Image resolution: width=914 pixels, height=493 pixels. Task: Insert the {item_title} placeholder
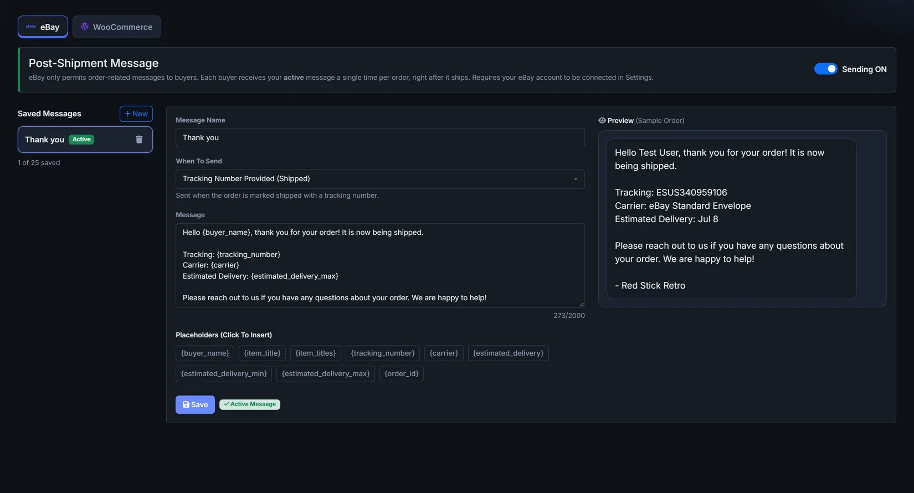[262, 353]
